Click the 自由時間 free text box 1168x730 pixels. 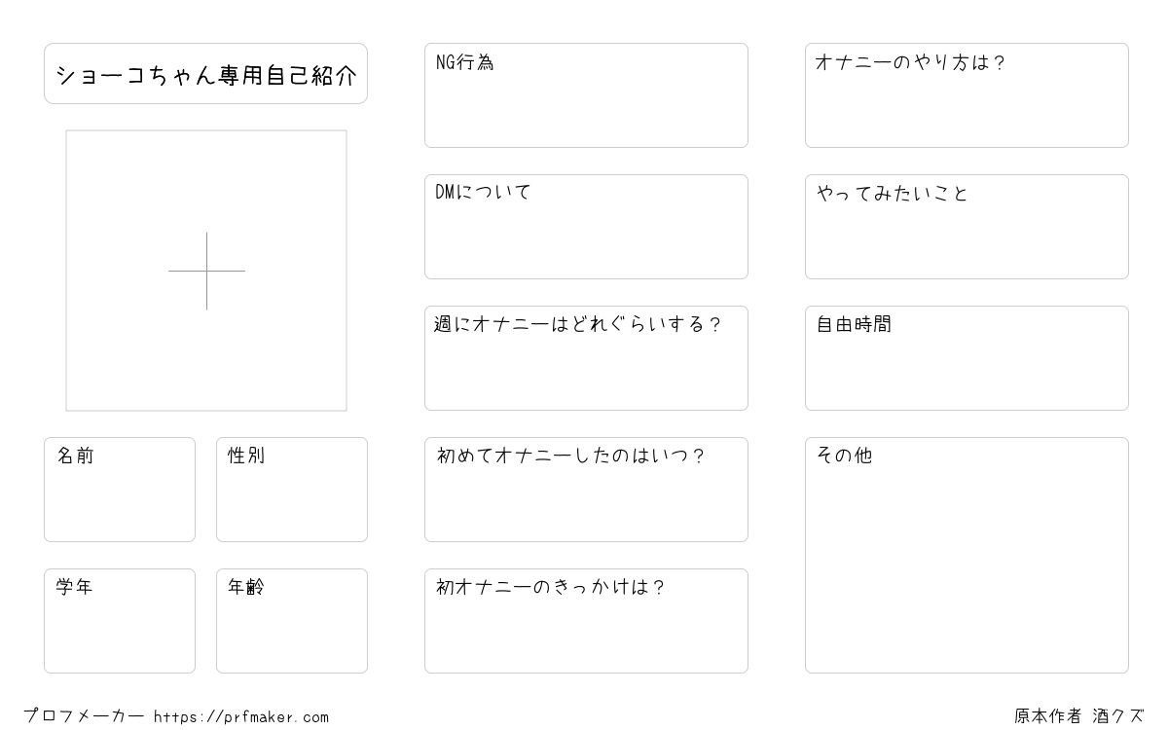click(x=967, y=358)
